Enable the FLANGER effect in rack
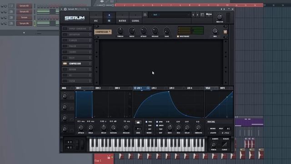The image size is (291, 164). point(65,41)
